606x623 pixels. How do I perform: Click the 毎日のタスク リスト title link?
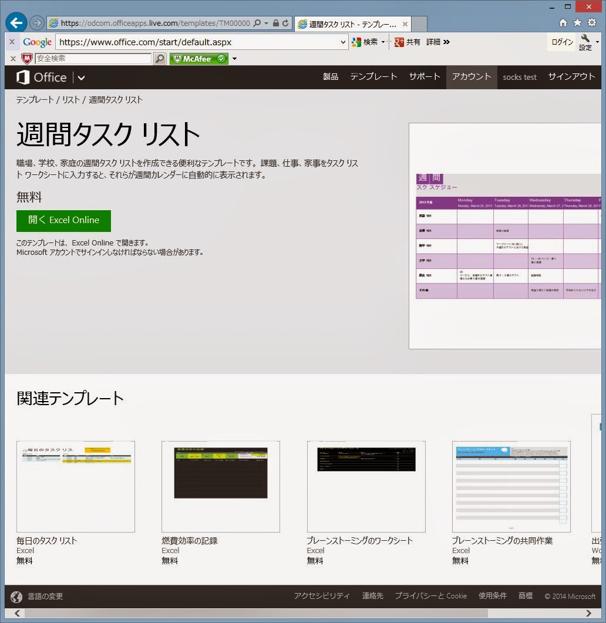(46, 541)
